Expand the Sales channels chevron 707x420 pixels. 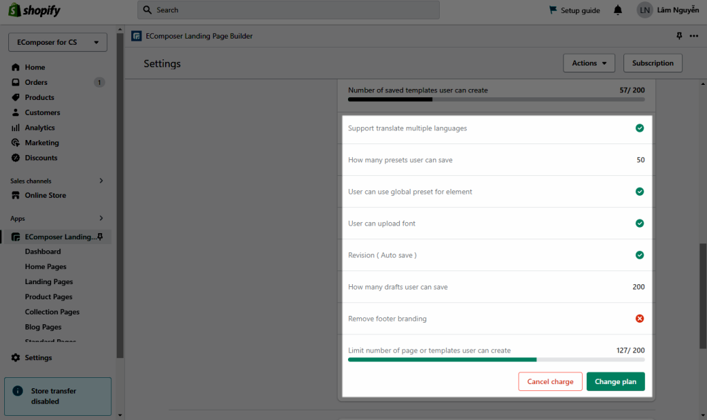[x=101, y=181]
